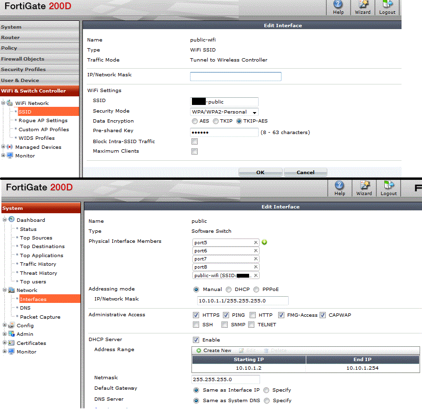Open Firewall Objects menu section
The width and height of the screenshot is (422, 415).
pyautogui.click(x=40, y=59)
